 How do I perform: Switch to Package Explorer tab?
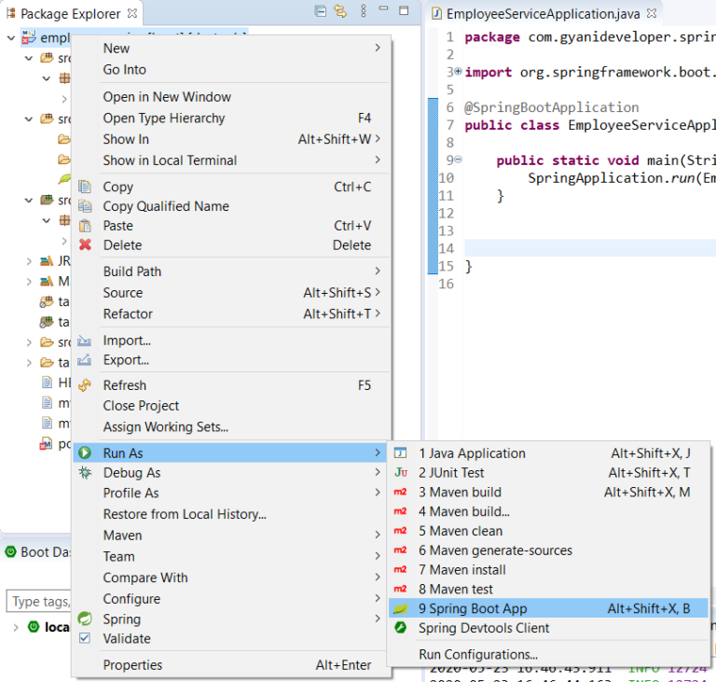point(71,14)
